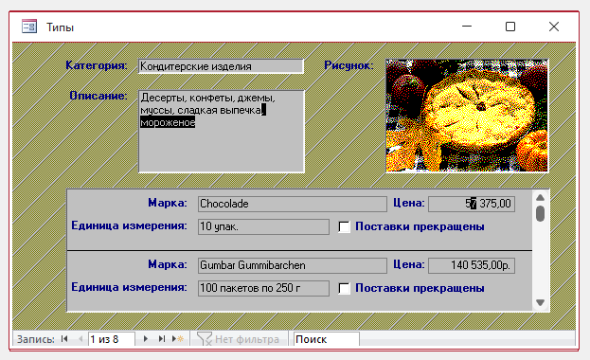Image resolution: width=590 pixels, height=360 pixels.
Task: Click the 'Описание:' label
Action: (x=98, y=96)
